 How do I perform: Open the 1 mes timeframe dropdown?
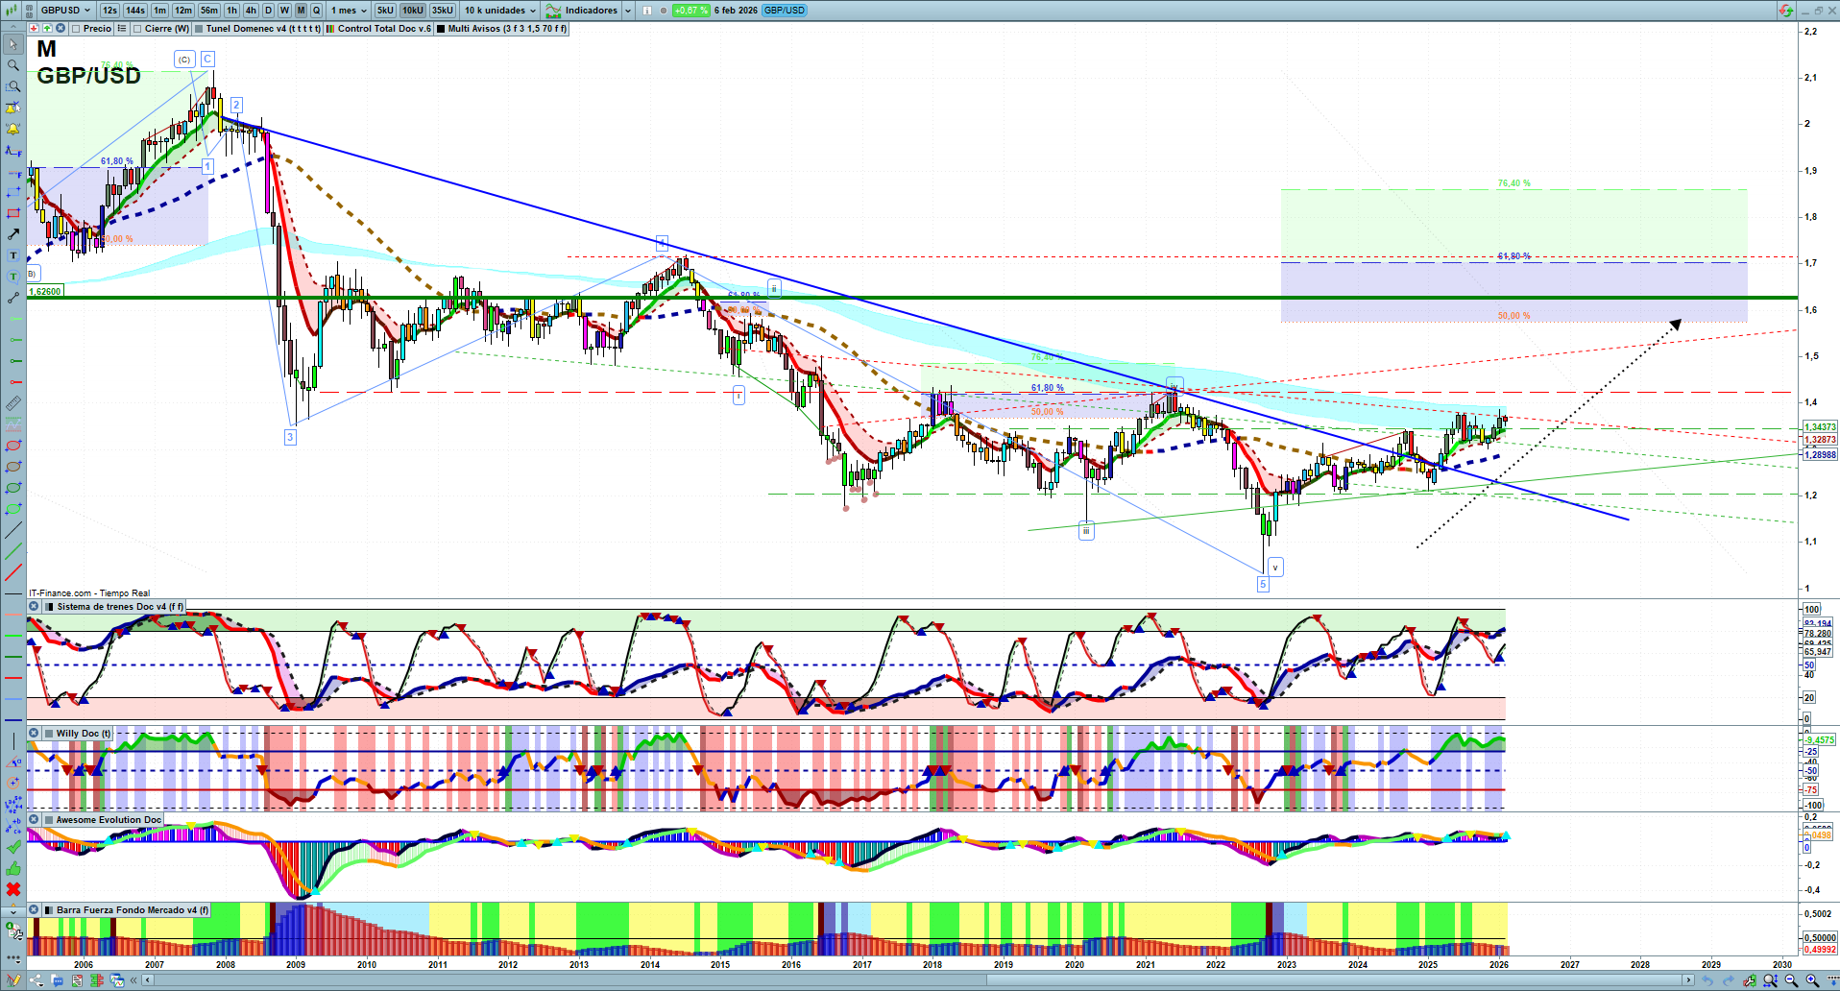[x=349, y=11]
